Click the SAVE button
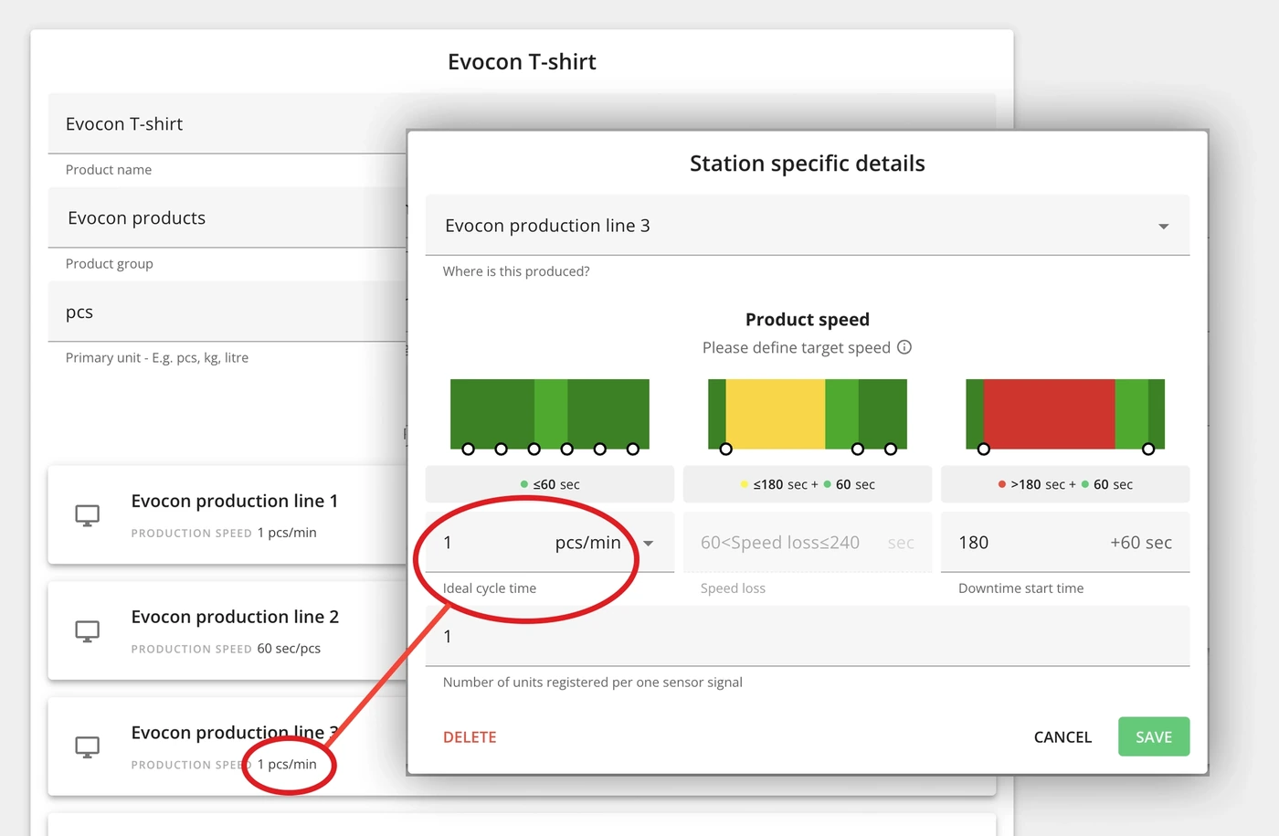 tap(1154, 736)
